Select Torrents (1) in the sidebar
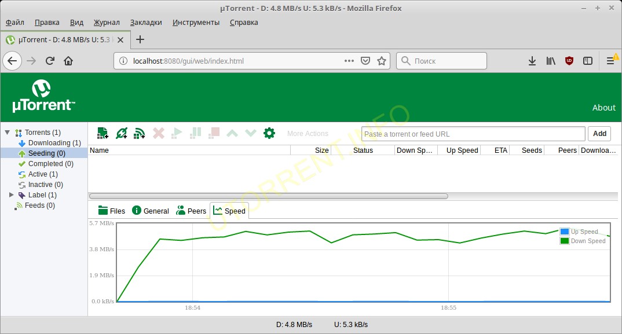The image size is (622, 334). [43, 133]
